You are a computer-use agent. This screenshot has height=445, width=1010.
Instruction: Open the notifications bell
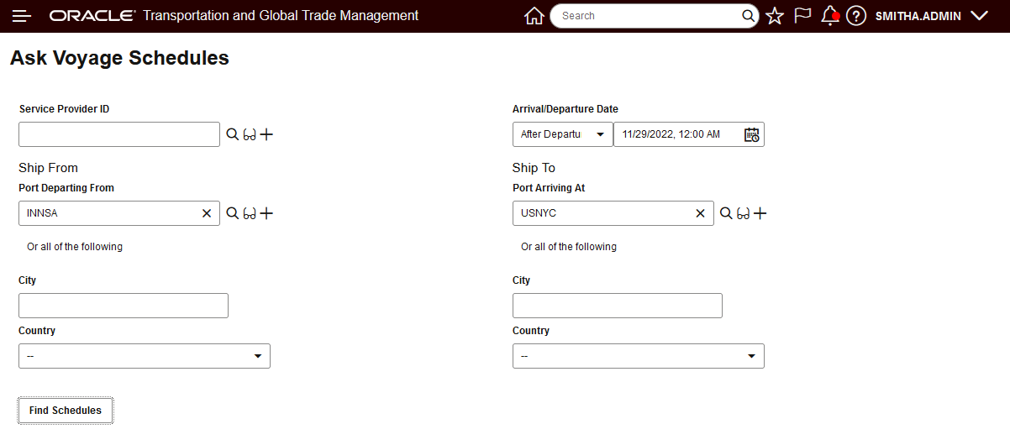pos(829,15)
